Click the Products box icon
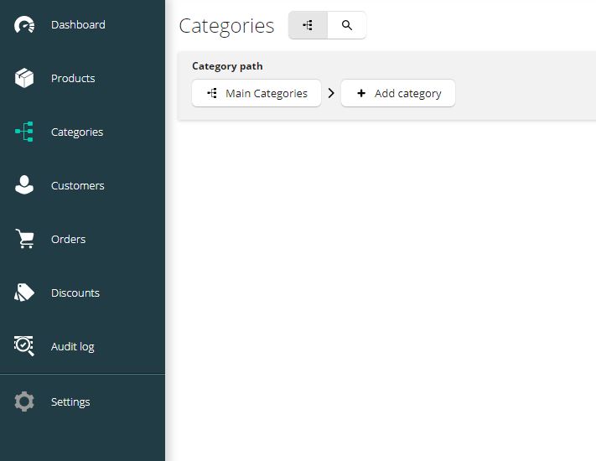Image resolution: width=596 pixels, height=461 pixels. (x=24, y=78)
